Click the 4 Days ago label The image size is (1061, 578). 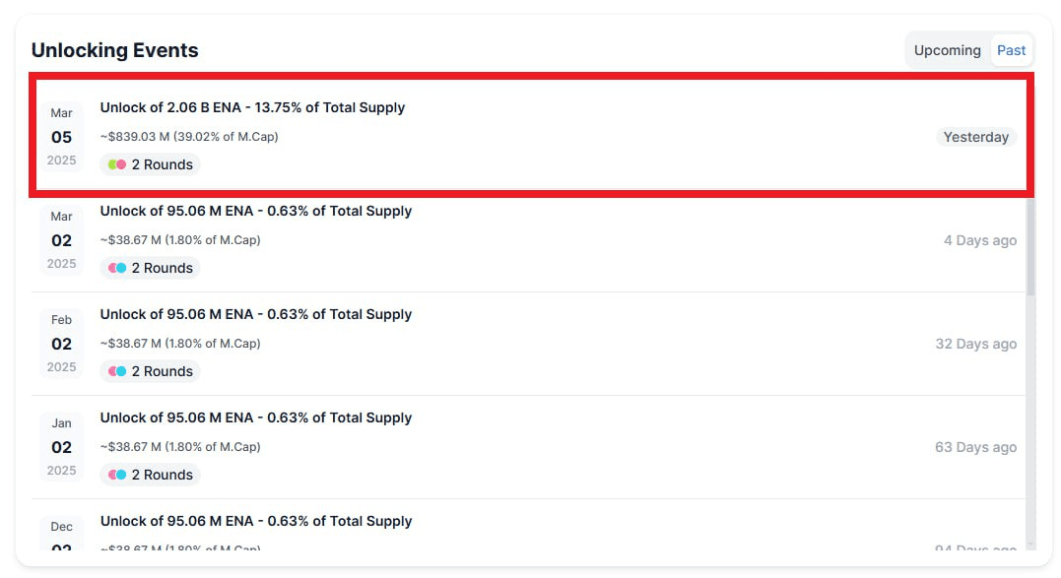(x=980, y=240)
